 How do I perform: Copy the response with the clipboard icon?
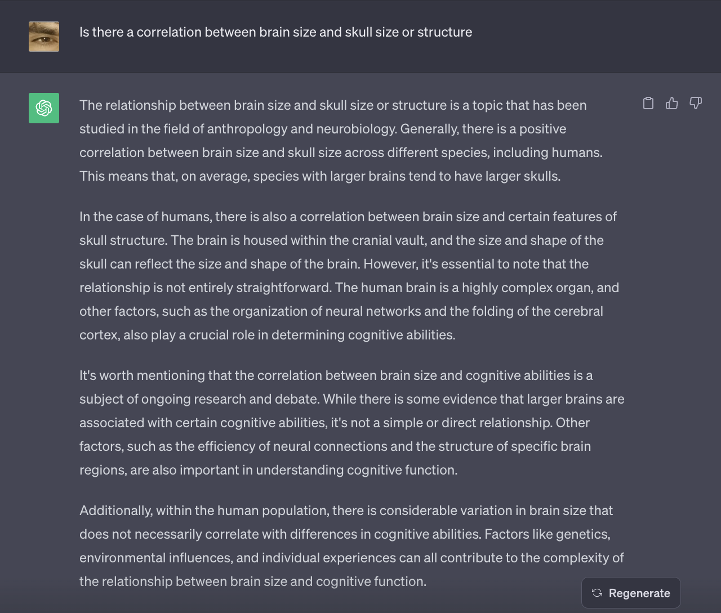(648, 103)
